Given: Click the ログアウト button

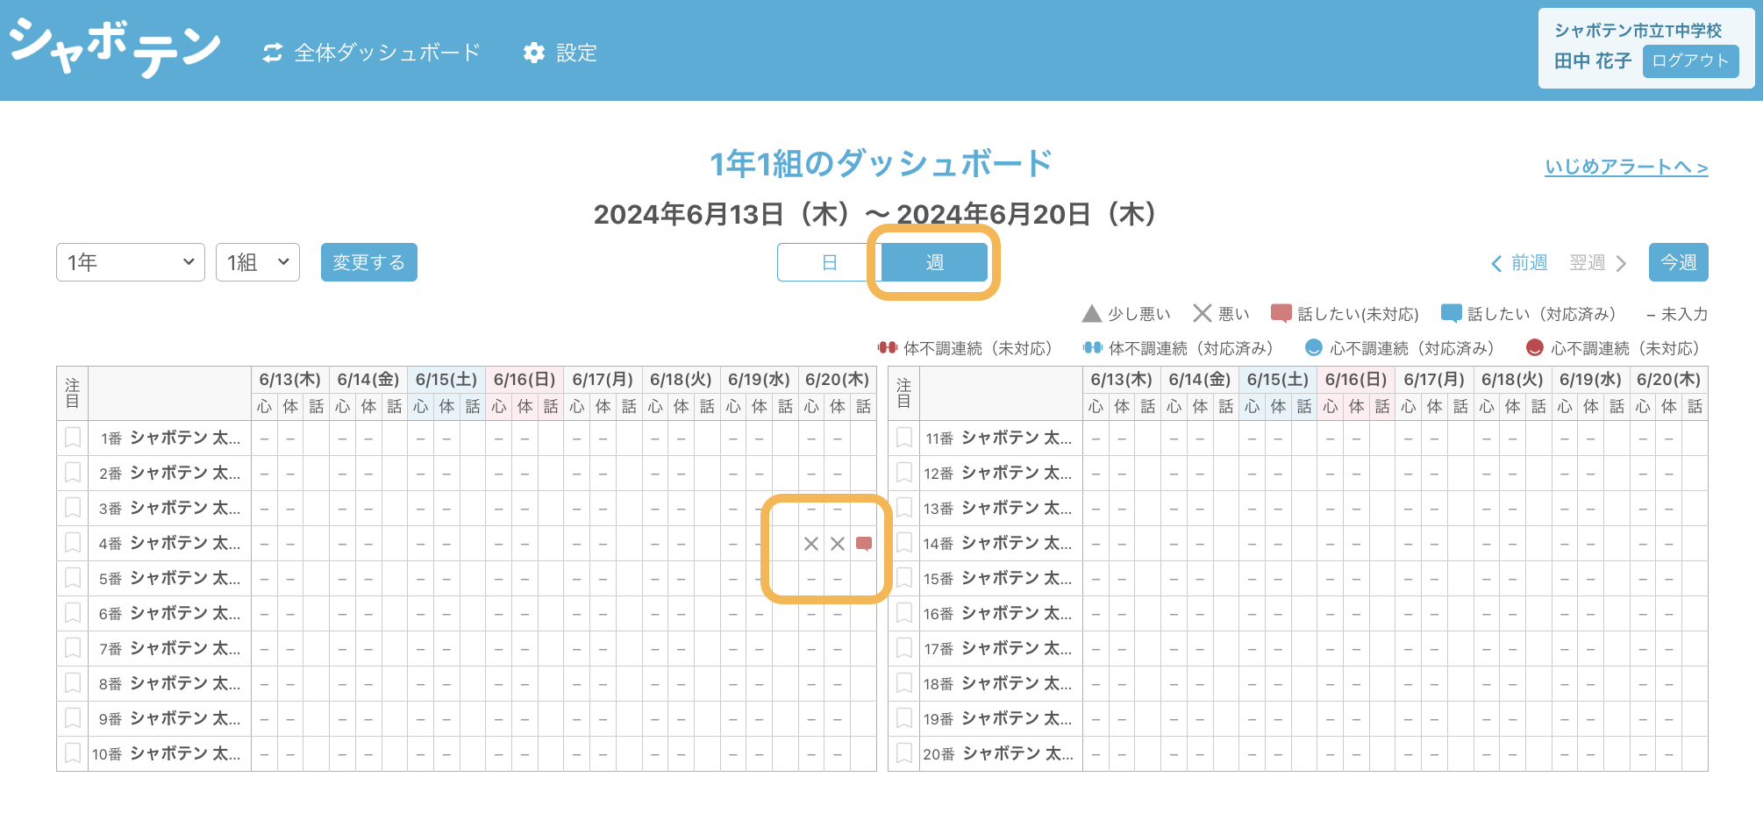Looking at the screenshot, I should click(1690, 61).
